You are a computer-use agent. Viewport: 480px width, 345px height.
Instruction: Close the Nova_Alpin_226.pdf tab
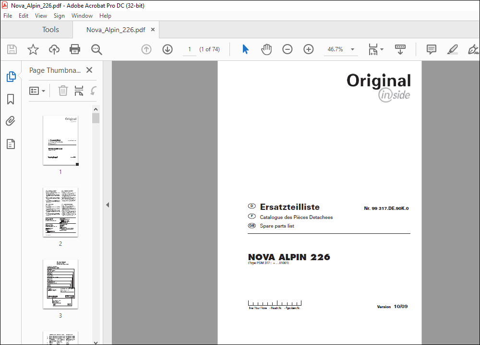coord(153,30)
